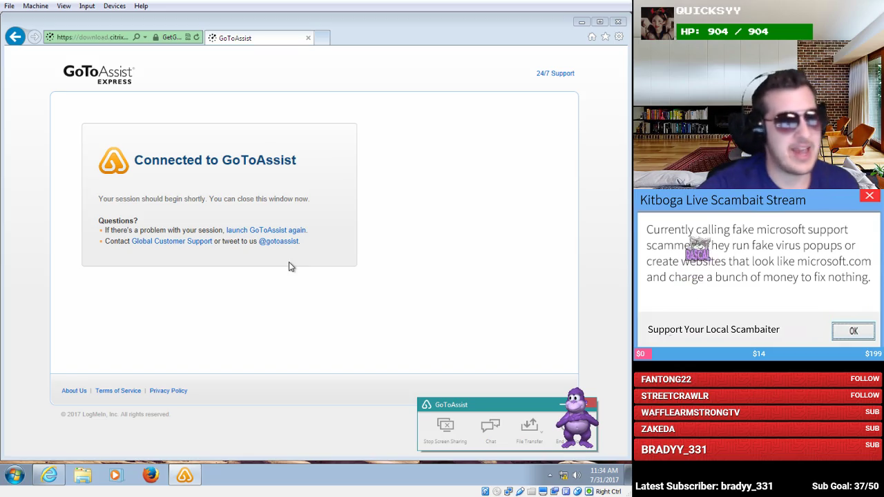Image resolution: width=884 pixels, height=497 pixels.
Task: Launch Firefox from the taskbar
Action: [x=151, y=475]
